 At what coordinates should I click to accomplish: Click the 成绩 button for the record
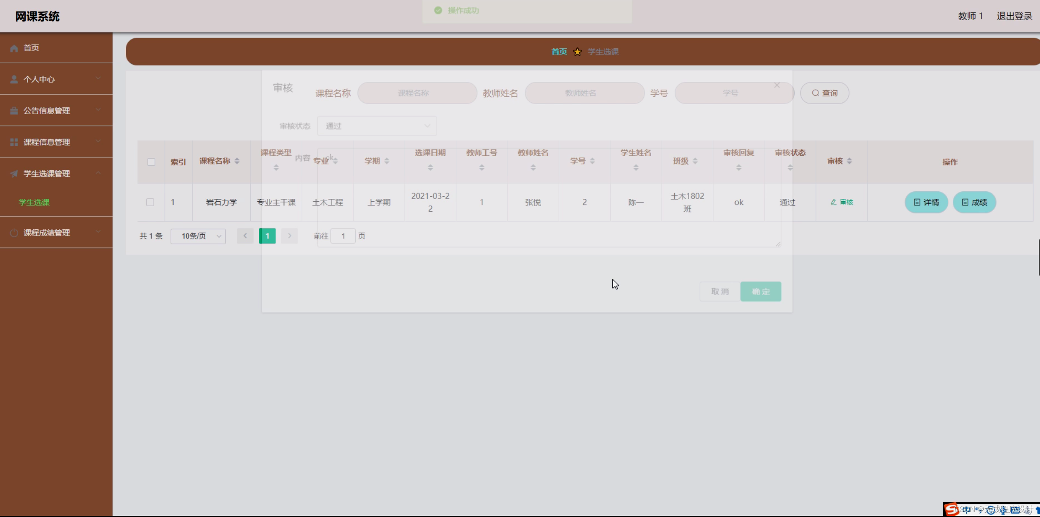click(974, 202)
